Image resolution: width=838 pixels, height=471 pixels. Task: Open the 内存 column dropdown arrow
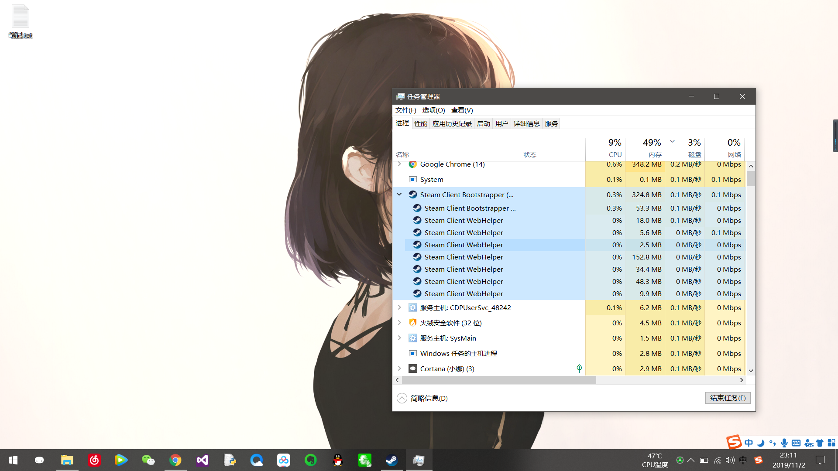tap(672, 142)
